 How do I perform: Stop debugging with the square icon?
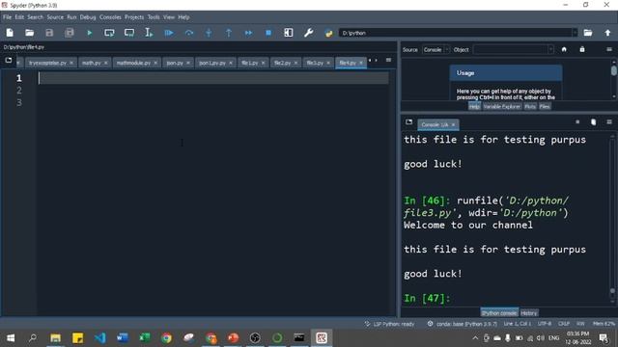268,33
